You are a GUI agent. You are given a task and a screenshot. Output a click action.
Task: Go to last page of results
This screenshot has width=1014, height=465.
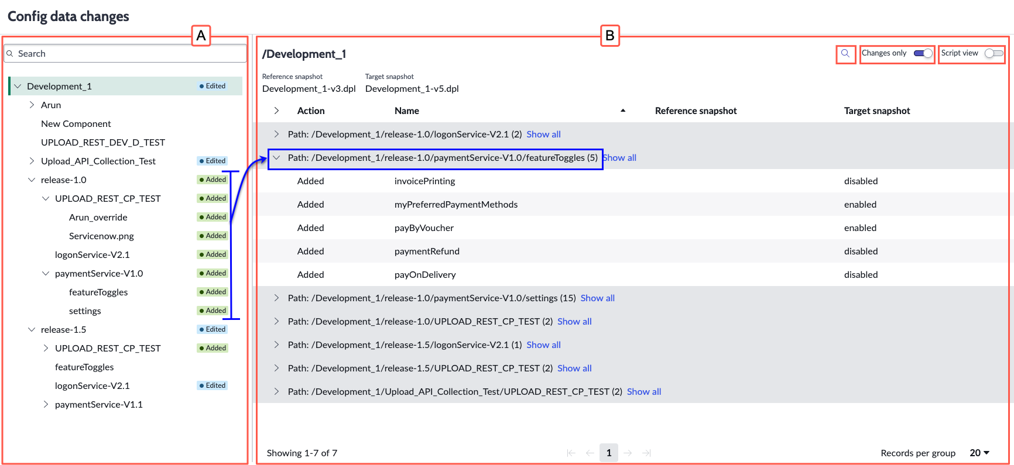click(646, 453)
